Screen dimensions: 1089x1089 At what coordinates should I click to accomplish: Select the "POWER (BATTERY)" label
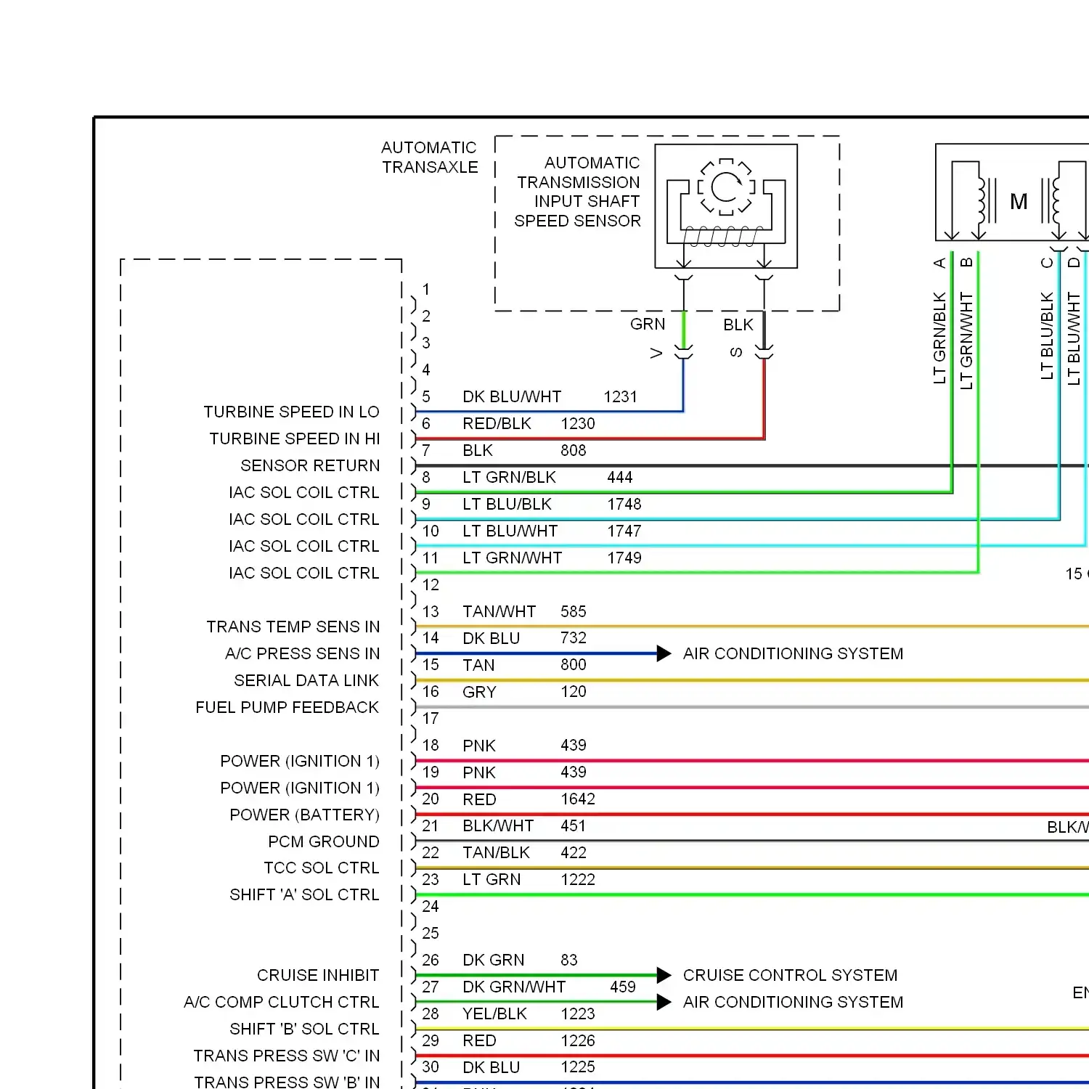(304, 815)
